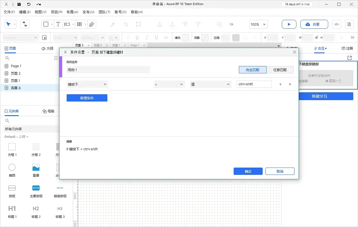This screenshot has height=227, width=358.
Task: Open the zoom level 100% dropdown
Action: (258, 24)
